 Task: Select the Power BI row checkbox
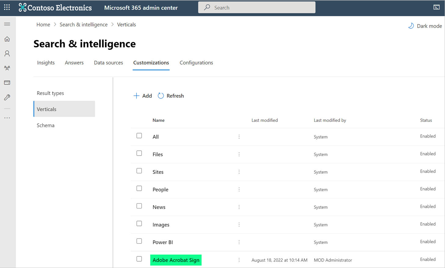pos(139,241)
